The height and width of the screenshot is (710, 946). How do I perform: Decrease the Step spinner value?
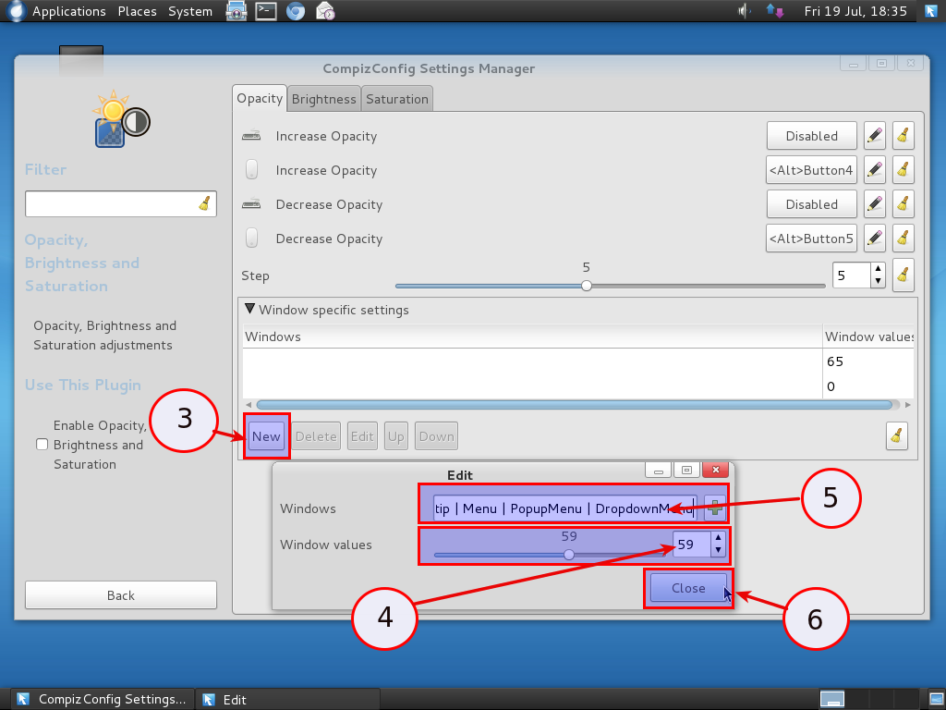pos(878,281)
